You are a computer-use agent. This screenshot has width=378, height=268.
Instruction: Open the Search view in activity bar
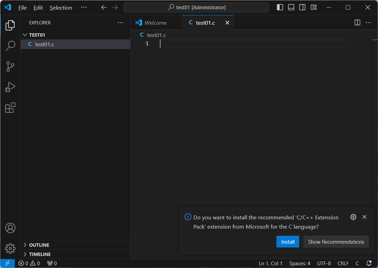click(10, 46)
